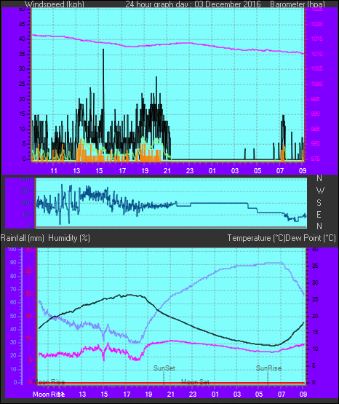Click the "24 hour graph day : 03 December 2016" title
339x404 pixels.
(x=193, y=4)
